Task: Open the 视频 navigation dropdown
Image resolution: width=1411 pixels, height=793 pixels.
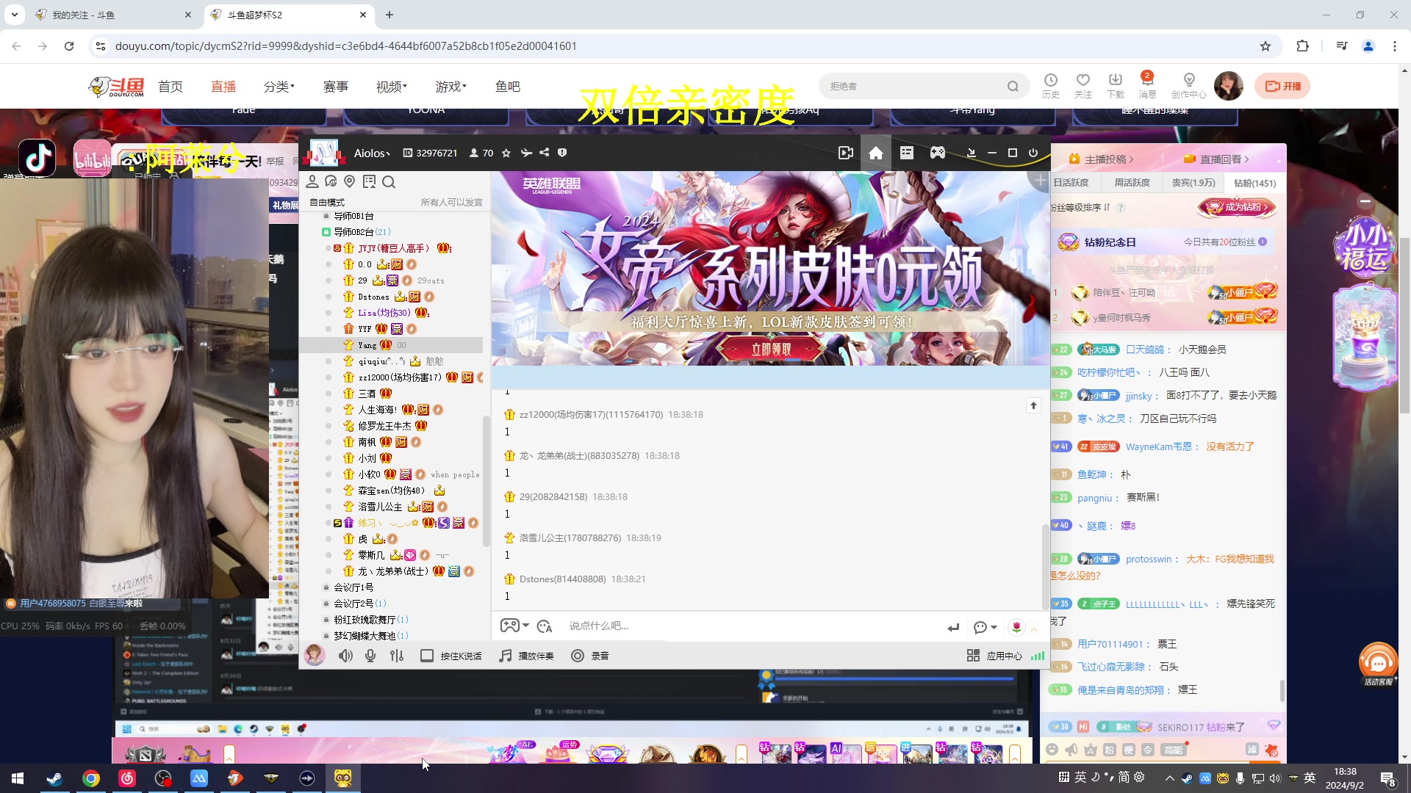Action: point(392,87)
